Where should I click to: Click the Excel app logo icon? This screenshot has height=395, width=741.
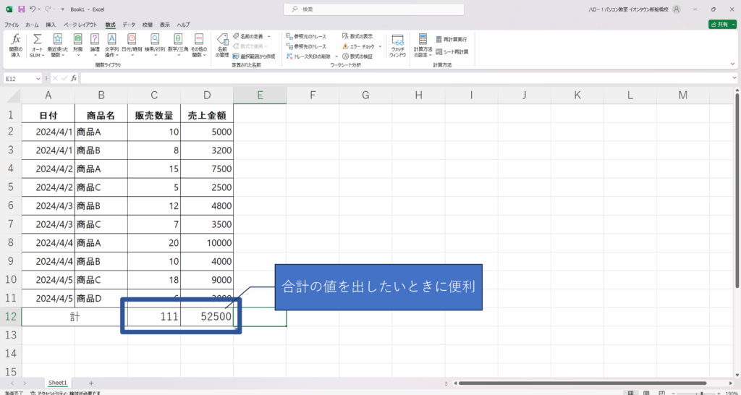(9, 9)
